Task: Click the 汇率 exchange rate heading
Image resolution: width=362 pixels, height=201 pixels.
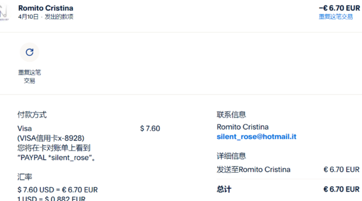Action: (25, 176)
